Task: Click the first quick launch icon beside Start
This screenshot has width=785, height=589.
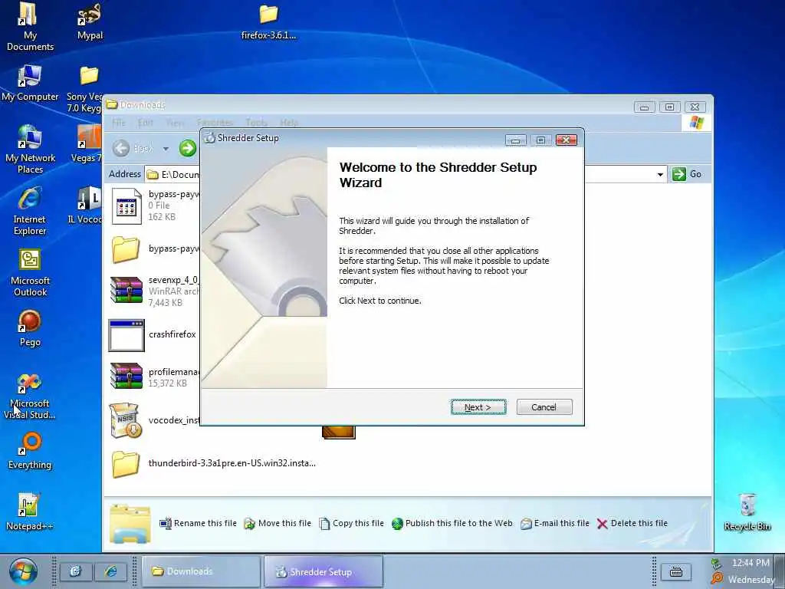Action: (x=76, y=571)
